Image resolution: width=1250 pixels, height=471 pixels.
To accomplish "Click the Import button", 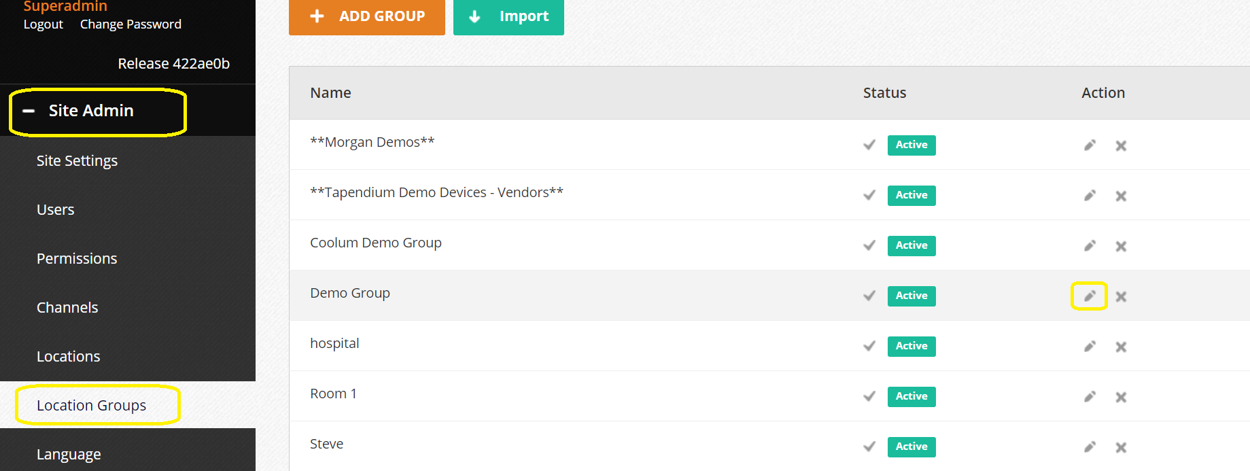I will pos(508,16).
